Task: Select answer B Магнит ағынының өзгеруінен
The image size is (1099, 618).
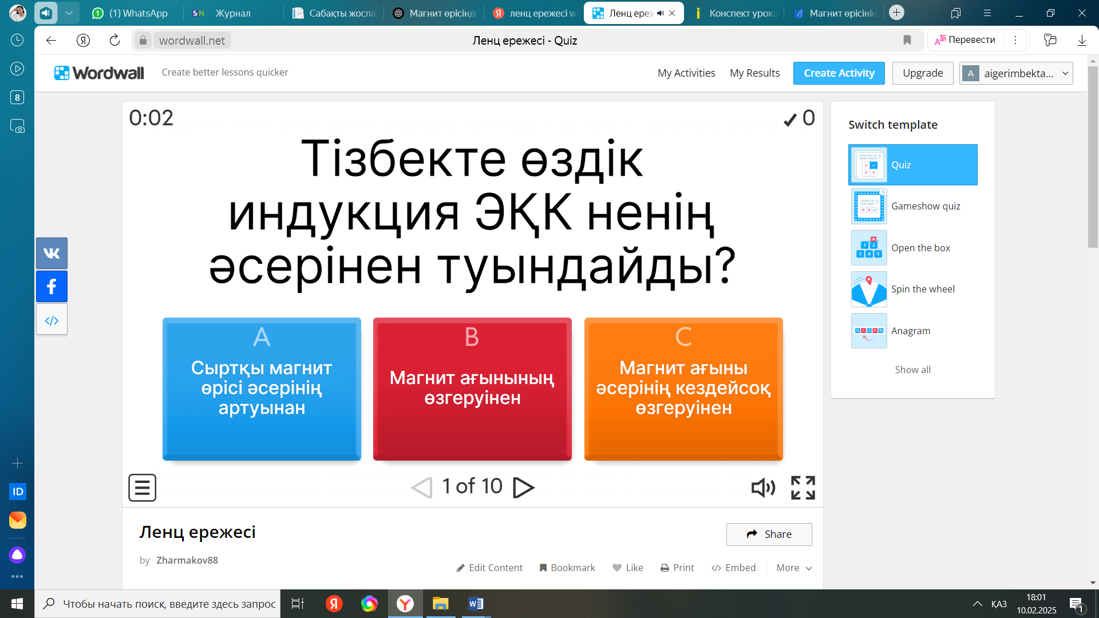Action: 472,389
